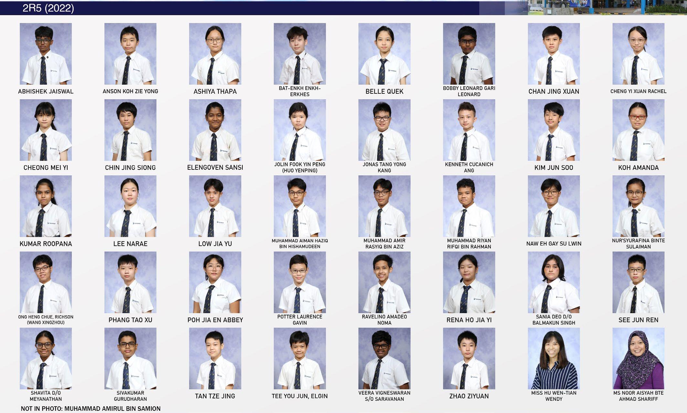The height and width of the screenshot is (413, 687).
Task: Click Cheng Yi Xuan Rachel's photo
Action: [x=638, y=54]
